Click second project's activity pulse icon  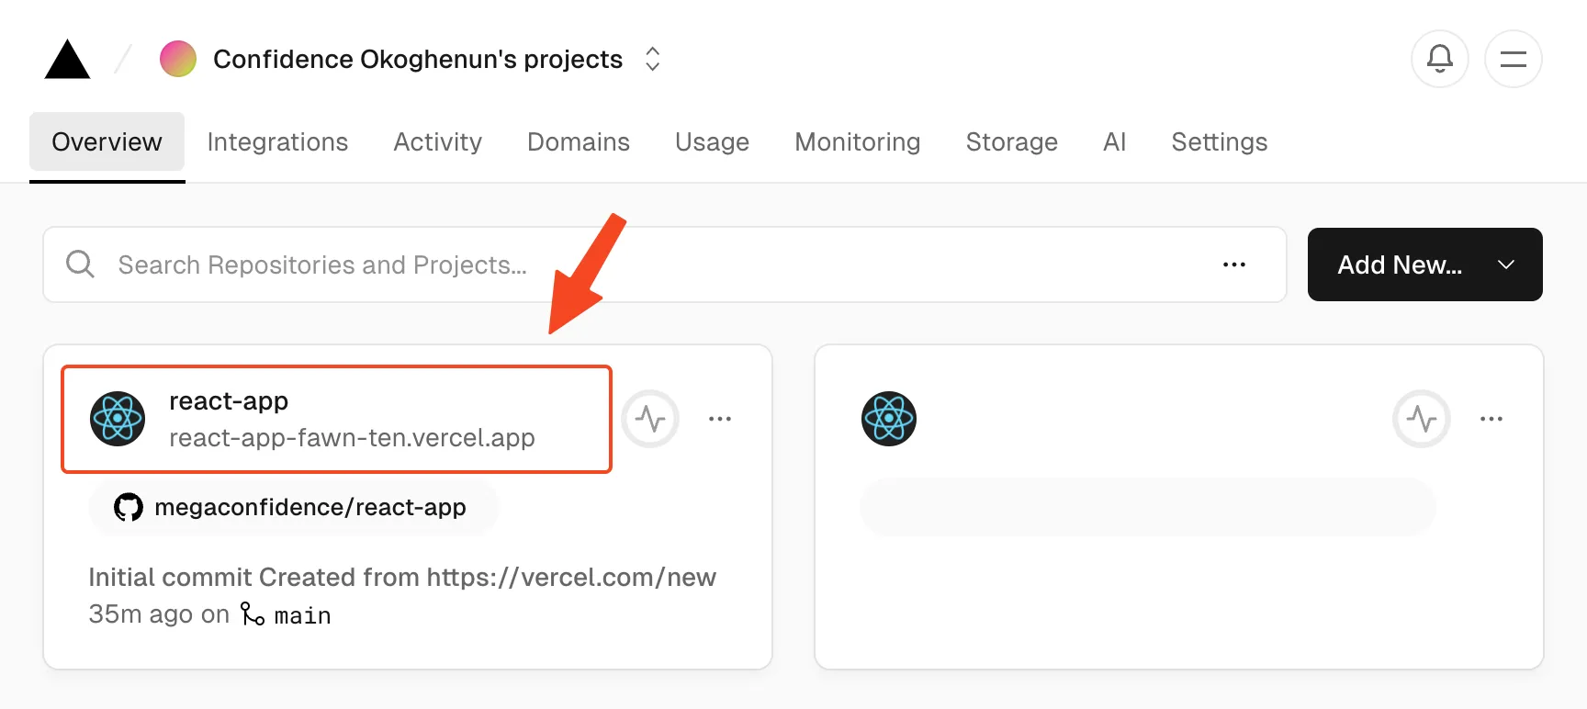(x=1422, y=419)
